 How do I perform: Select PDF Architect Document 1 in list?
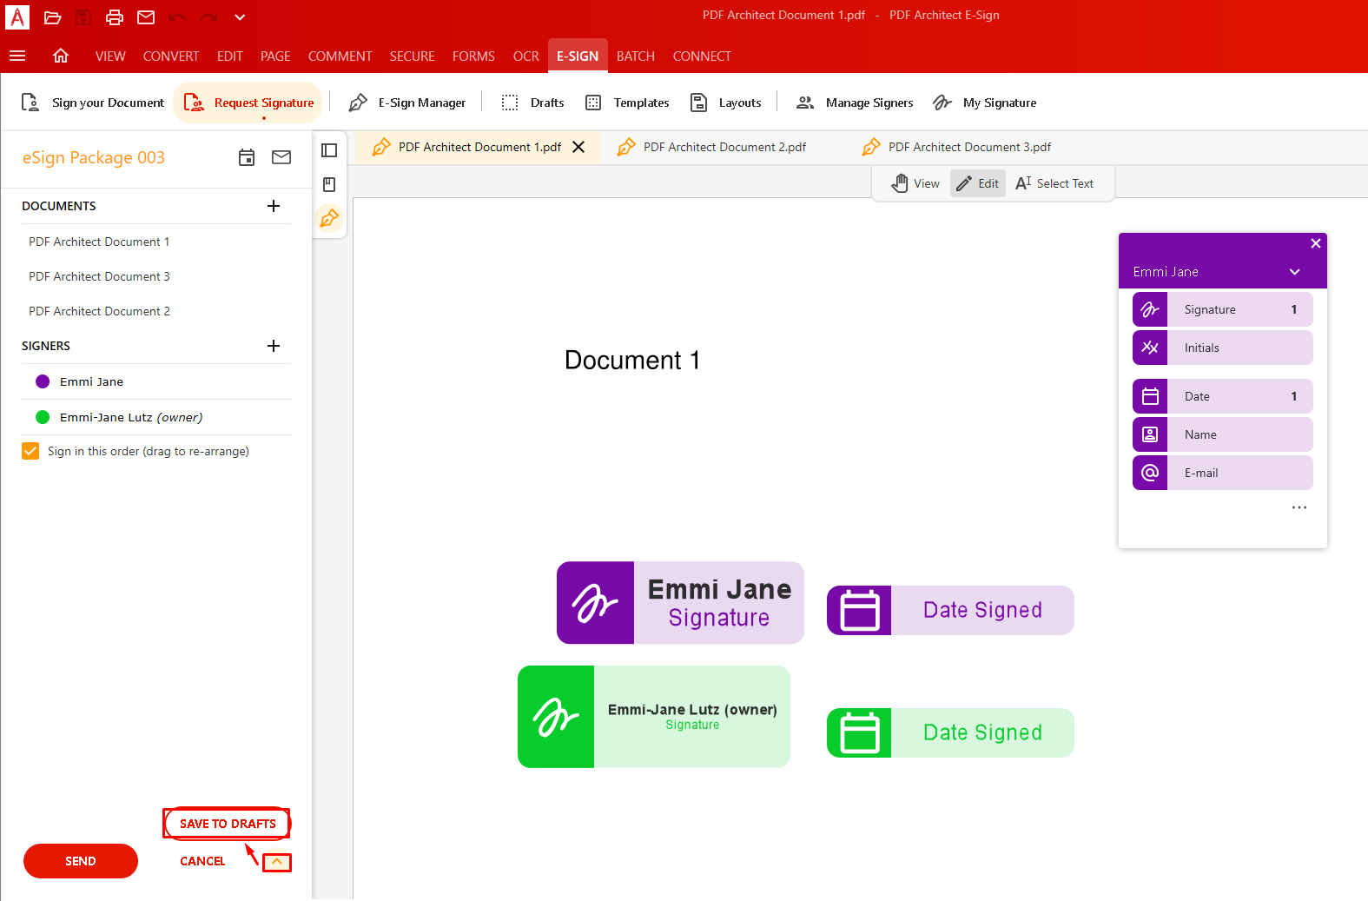coord(99,242)
